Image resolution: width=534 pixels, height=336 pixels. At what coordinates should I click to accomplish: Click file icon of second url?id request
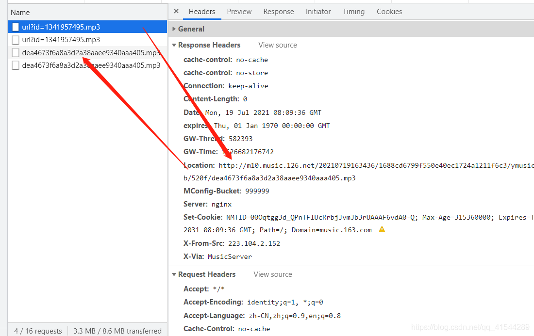coord(16,40)
